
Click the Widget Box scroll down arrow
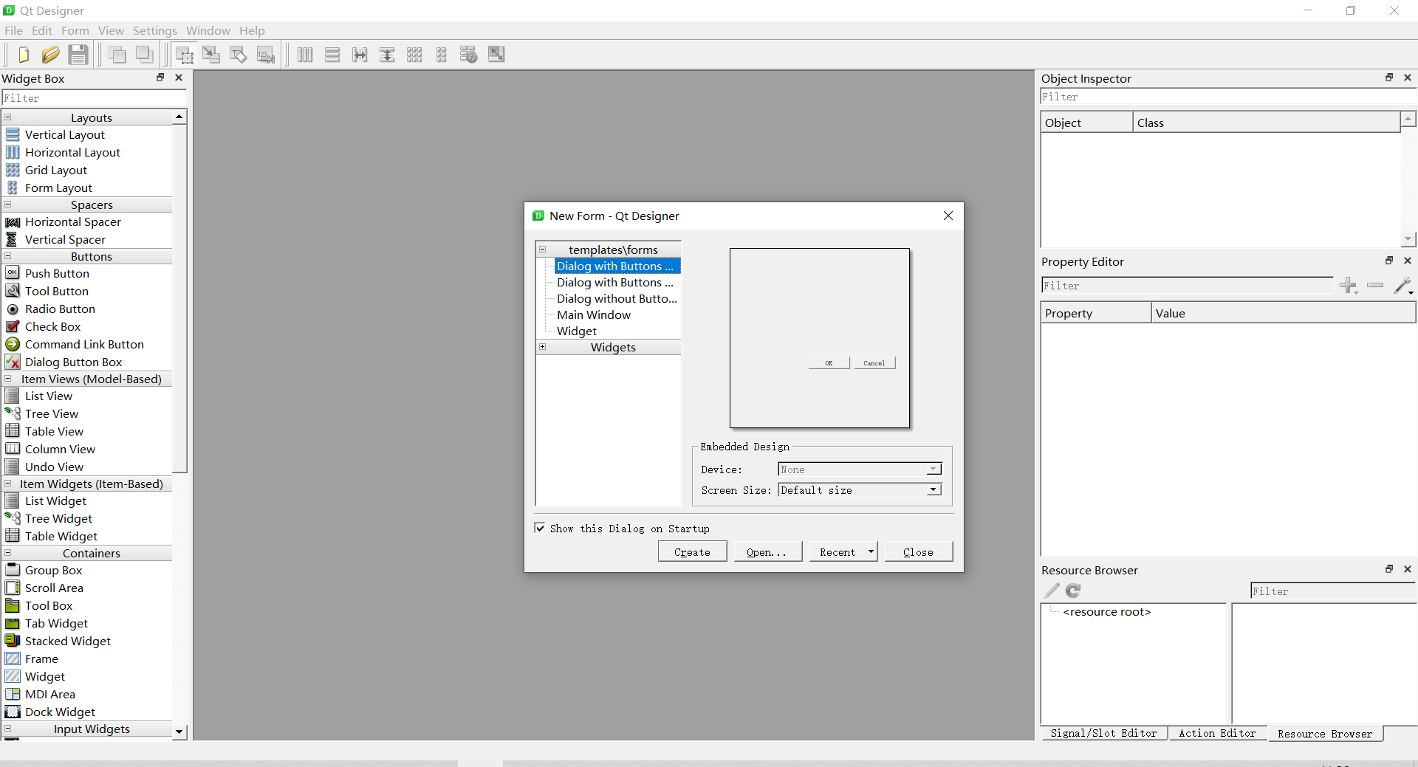click(x=179, y=732)
